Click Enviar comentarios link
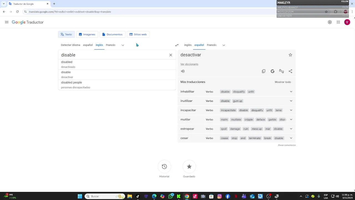 click(287, 145)
